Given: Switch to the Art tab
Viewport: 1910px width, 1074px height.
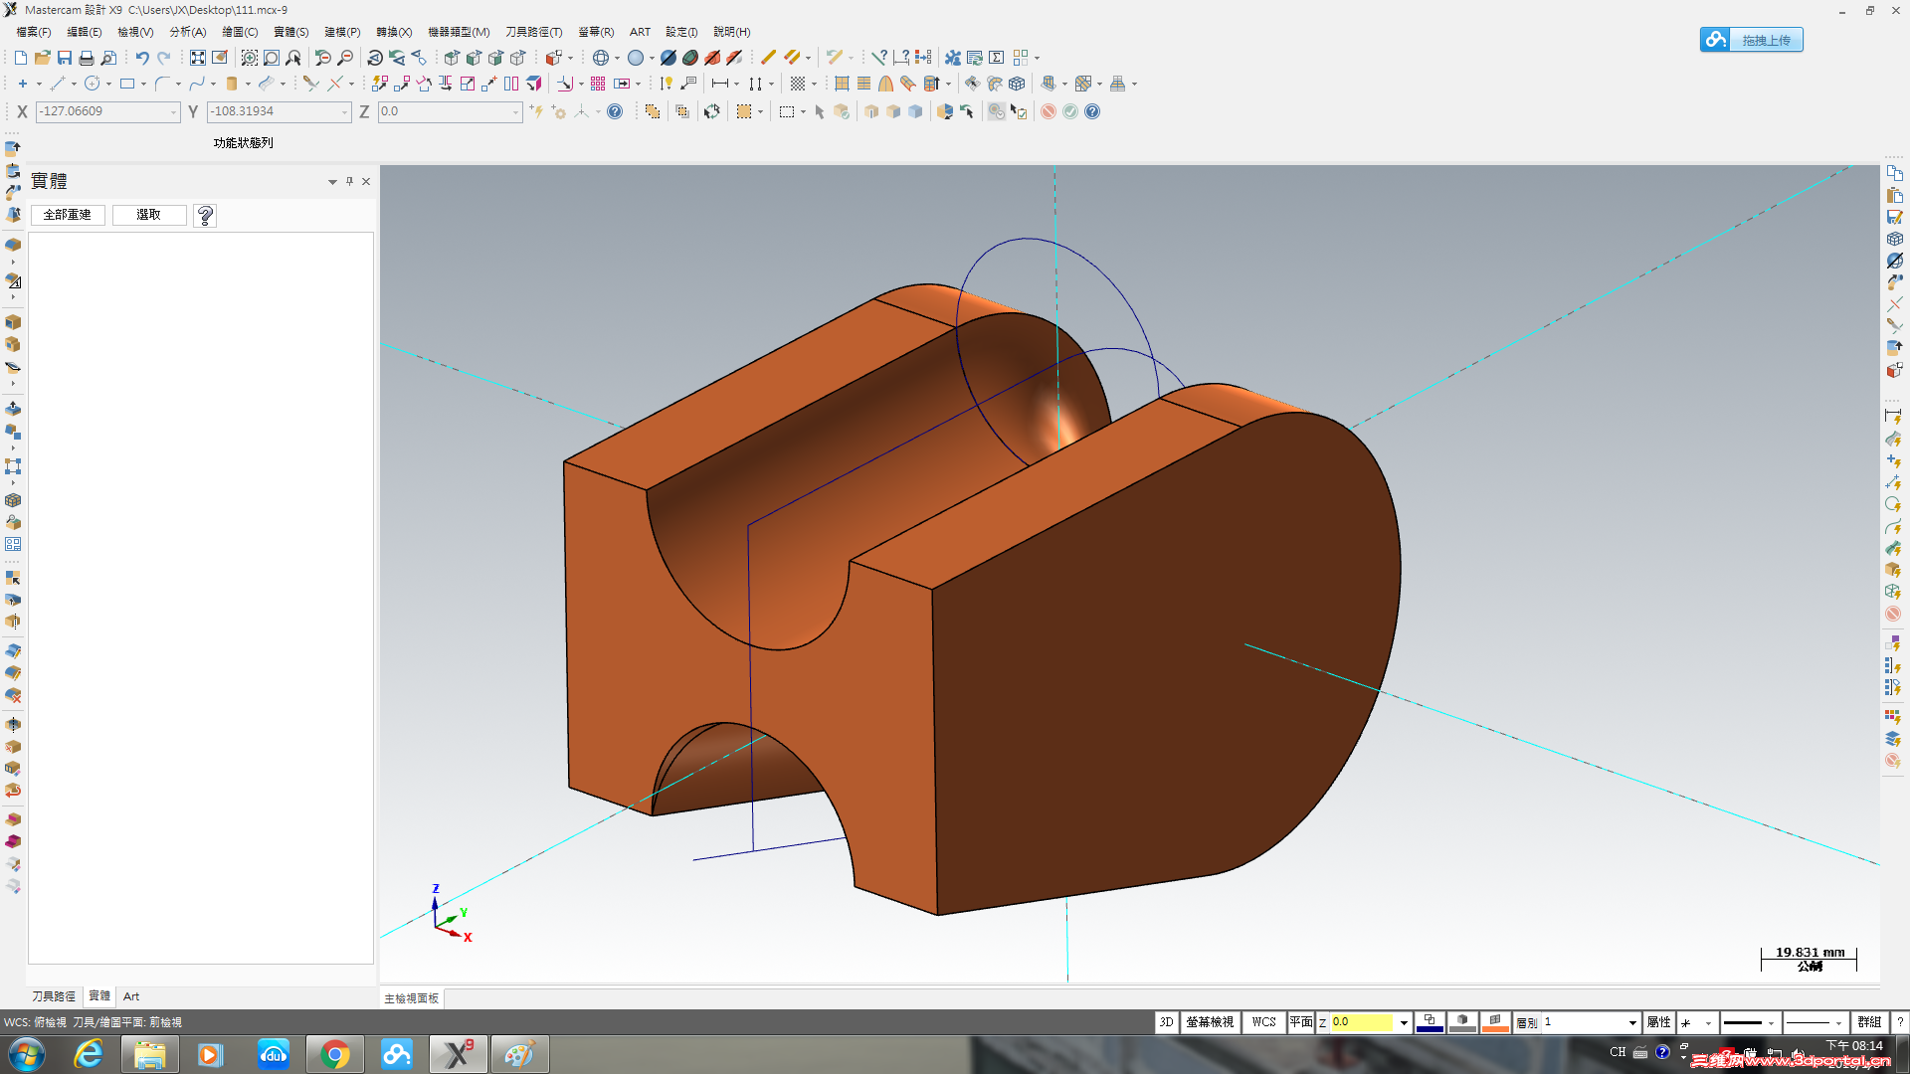Looking at the screenshot, I should 131,996.
